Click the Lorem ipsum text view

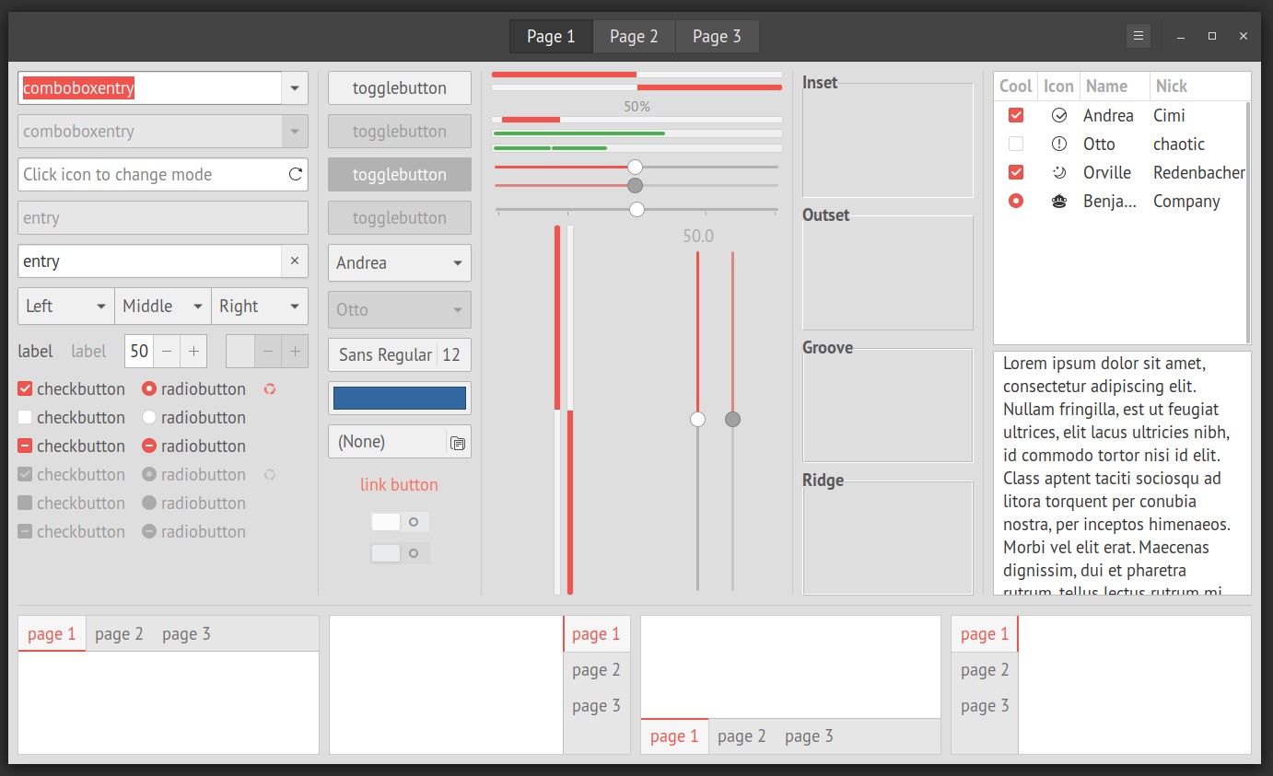[1122, 473]
